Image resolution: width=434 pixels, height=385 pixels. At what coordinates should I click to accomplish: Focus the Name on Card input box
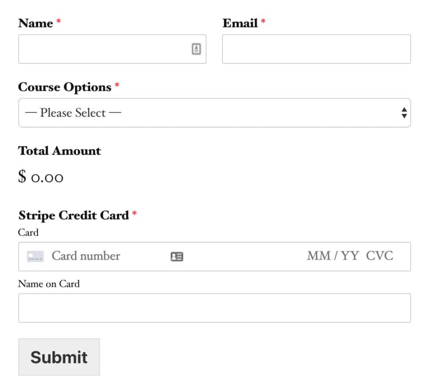[x=214, y=308]
